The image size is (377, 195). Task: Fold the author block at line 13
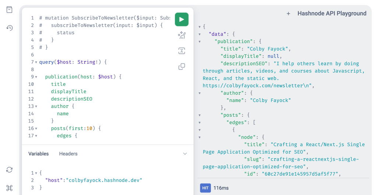point(36,106)
